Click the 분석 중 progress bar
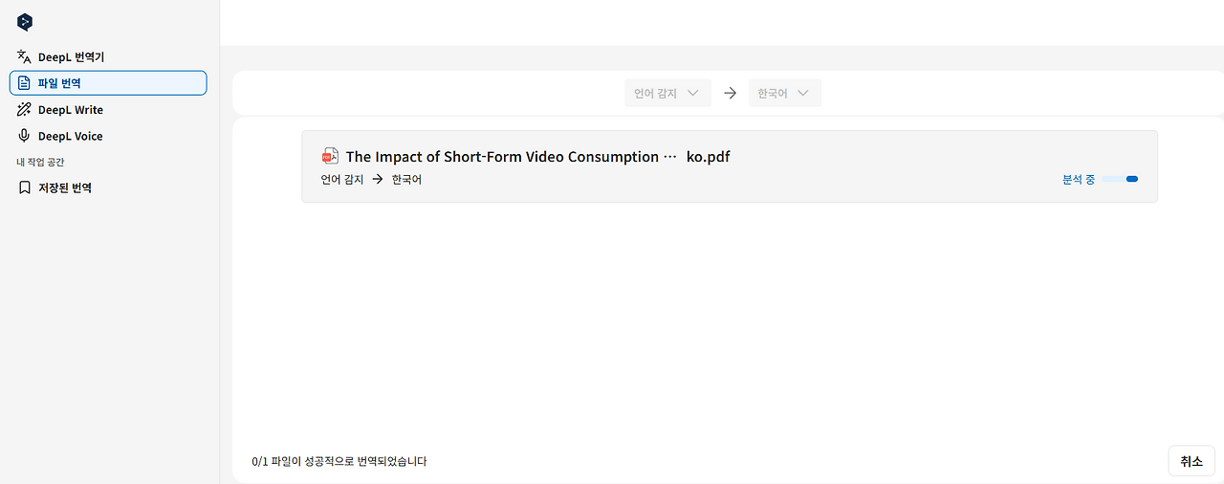 pyautogui.click(x=1120, y=179)
